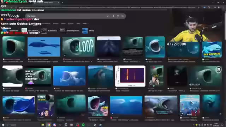Open the shark with open jaws on teal background

coord(155,47)
